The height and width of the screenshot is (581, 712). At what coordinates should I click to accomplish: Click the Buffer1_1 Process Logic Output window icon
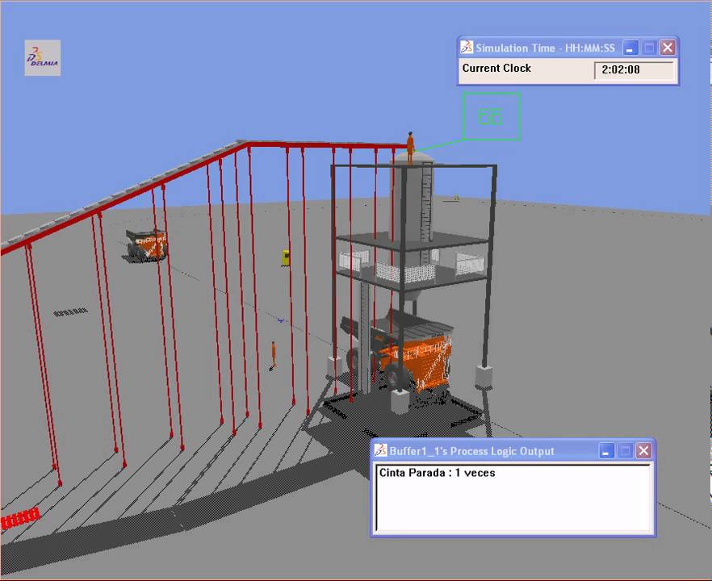pyautogui.click(x=380, y=451)
